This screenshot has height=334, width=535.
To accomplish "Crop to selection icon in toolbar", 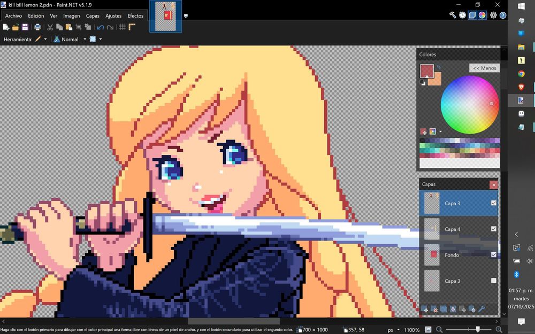I will 79,27.
